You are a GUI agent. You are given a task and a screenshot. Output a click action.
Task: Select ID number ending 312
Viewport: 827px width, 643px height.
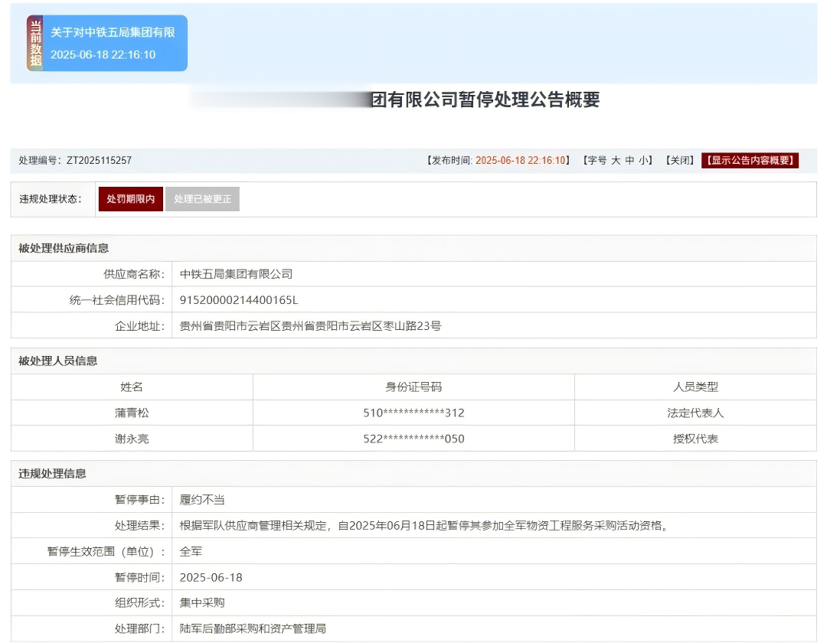413,413
